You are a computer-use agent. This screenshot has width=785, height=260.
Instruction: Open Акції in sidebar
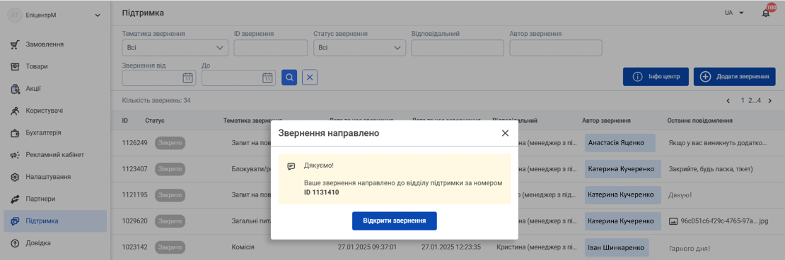click(55, 89)
